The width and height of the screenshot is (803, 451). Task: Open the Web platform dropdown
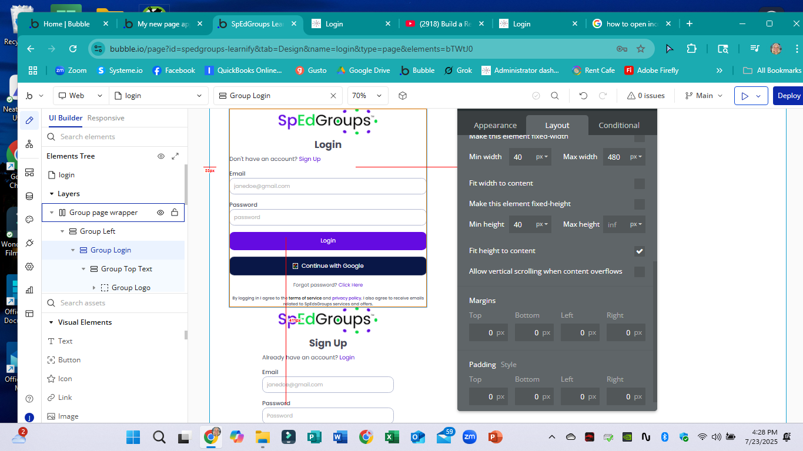pos(81,96)
